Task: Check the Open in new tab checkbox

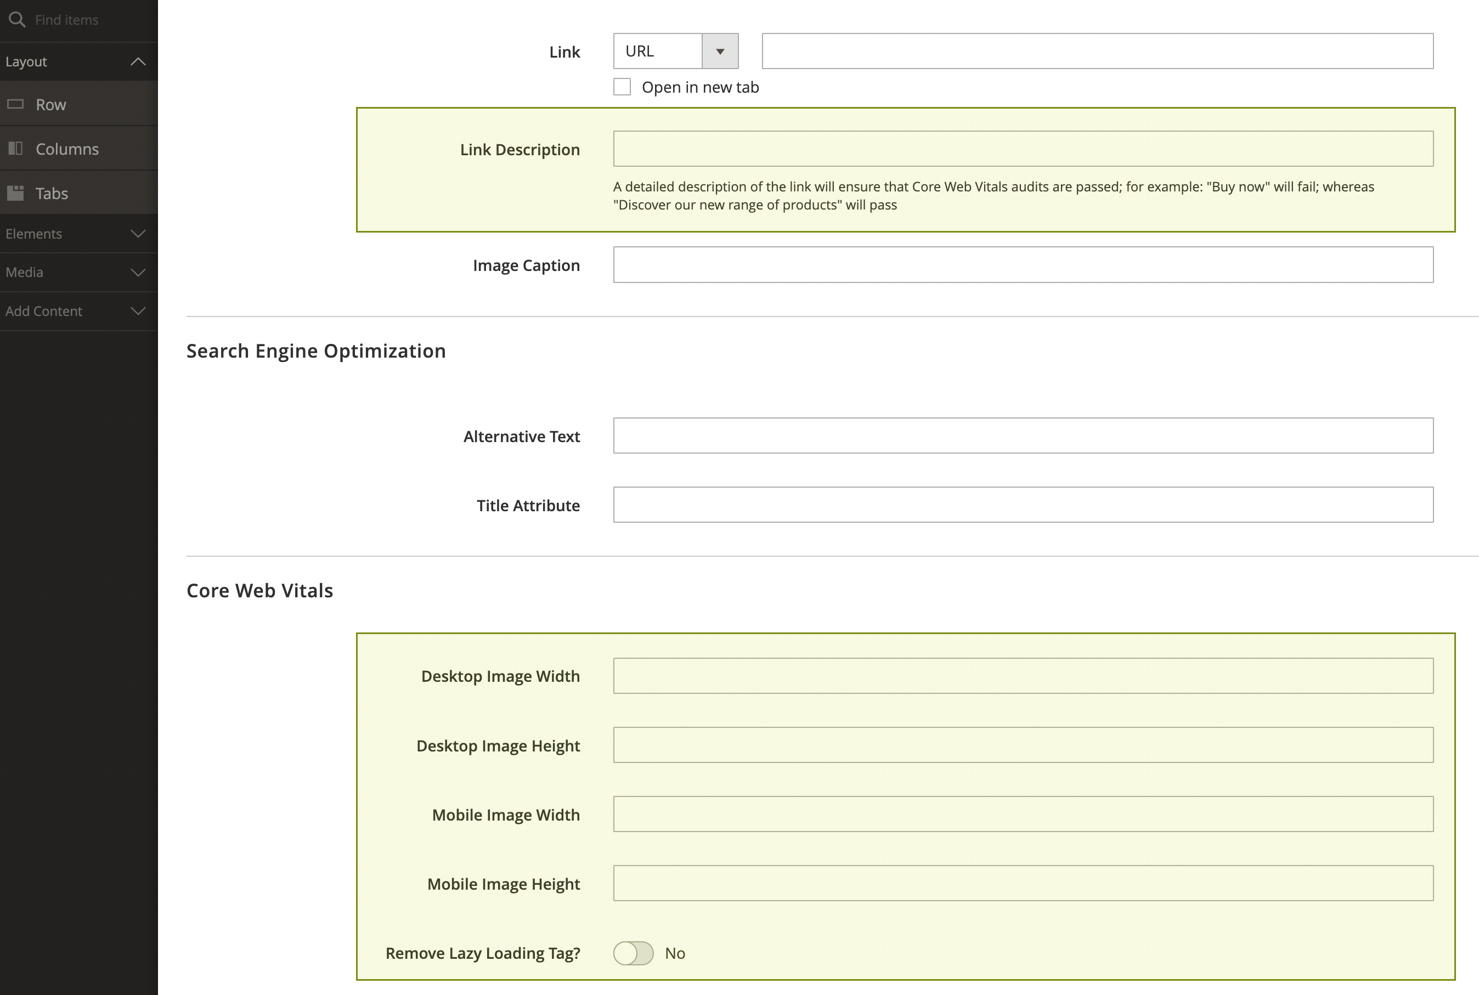Action: (x=622, y=87)
